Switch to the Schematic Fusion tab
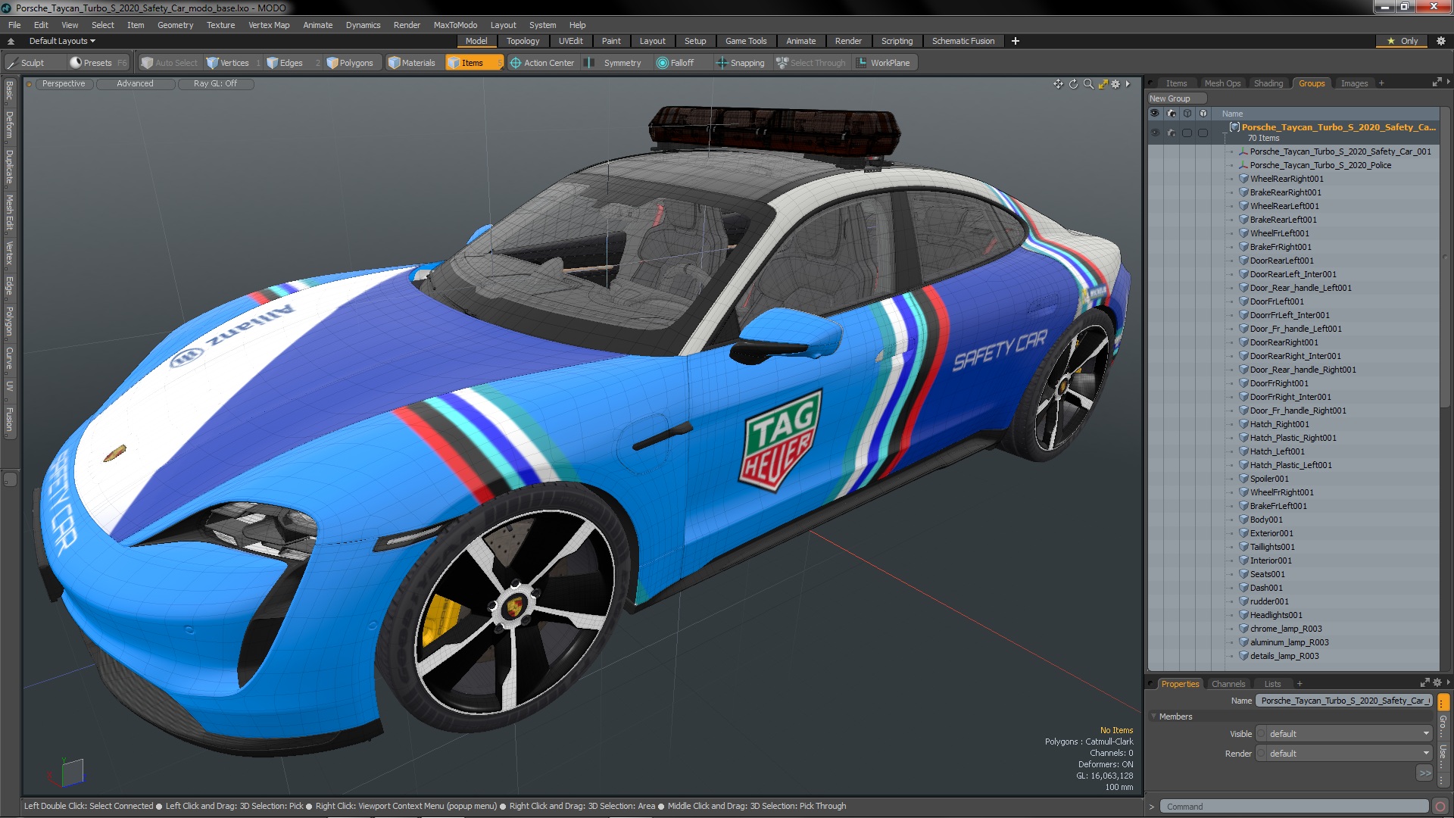Image resolution: width=1454 pixels, height=818 pixels. pos(963,41)
